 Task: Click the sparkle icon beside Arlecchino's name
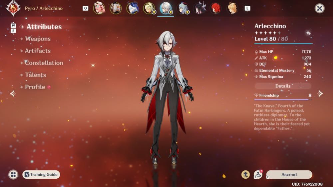308,33
